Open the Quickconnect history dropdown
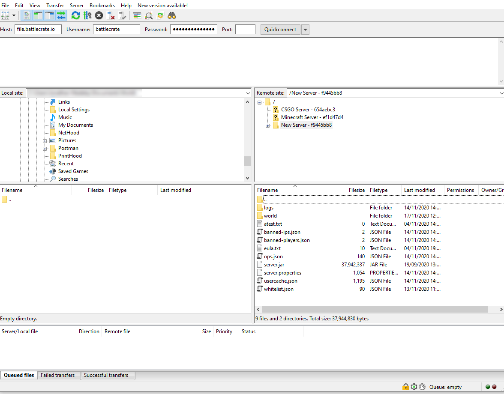This screenshot has height=394, width=504. point(305,30)
